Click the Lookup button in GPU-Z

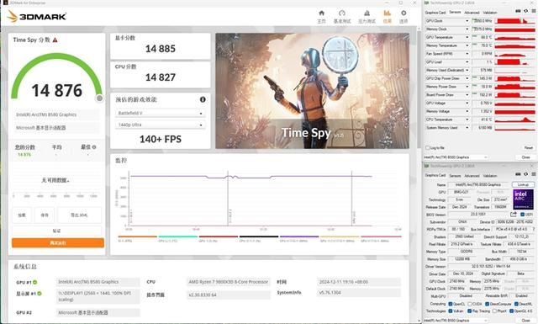coord(523,185)
